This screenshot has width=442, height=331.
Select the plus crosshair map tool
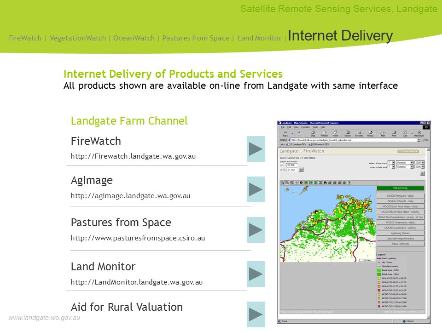click(x=297, y=183)
